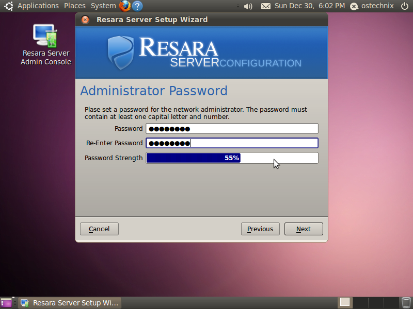Click the Show Desktop icon in bottom panel
Viewport: 413px width, 309px height.
[6, 303]
